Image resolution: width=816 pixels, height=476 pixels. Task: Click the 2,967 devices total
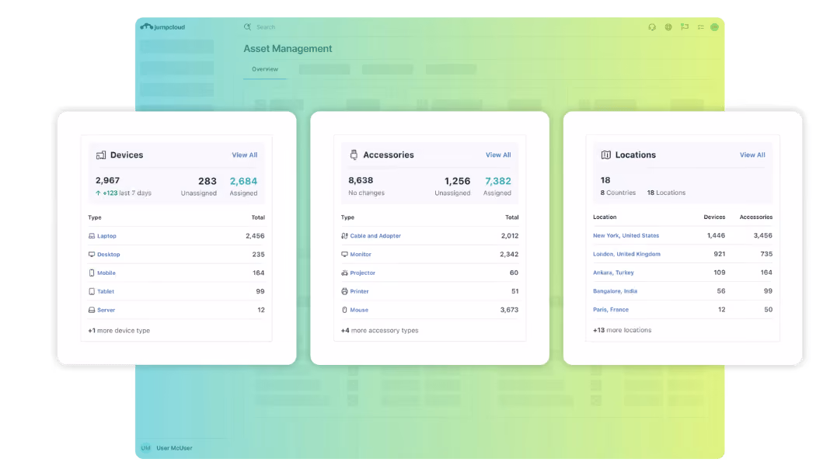point(108,180)
